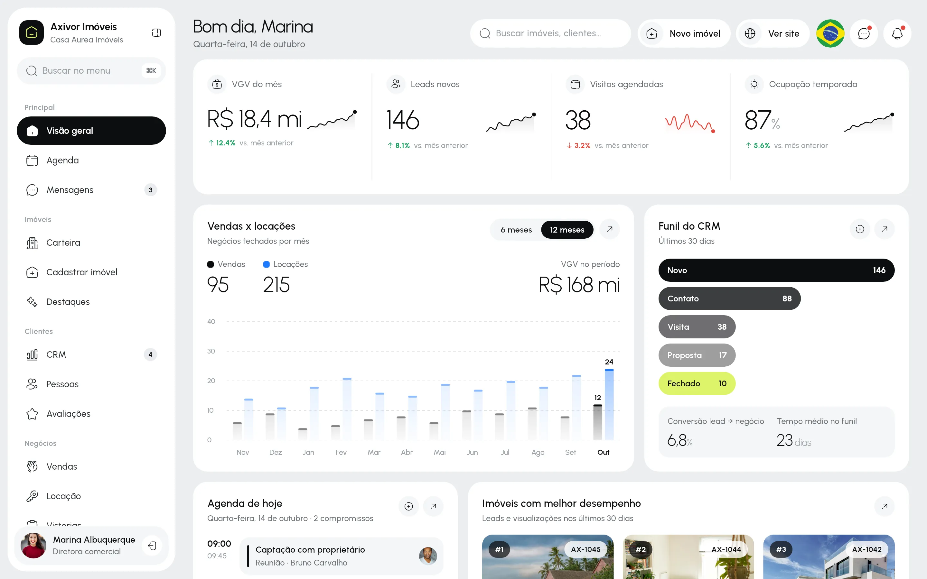Click Novo imóvel button
Image resolution: width=927 pixels, height=579 pixels.
[684, 33]
